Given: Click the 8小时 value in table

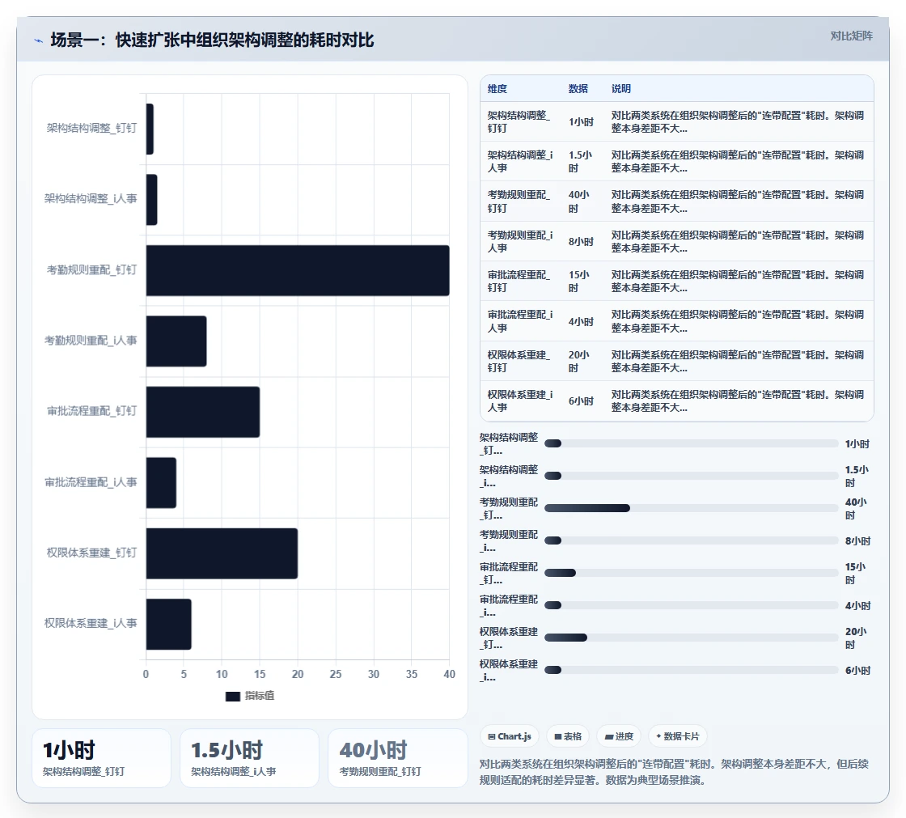Looking at the screenshot, I should coord(582,242).
